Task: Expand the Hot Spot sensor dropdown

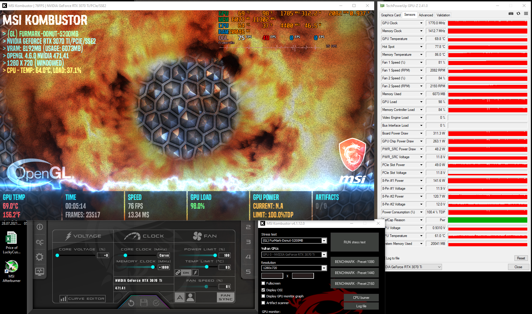Action: coord(421,47)
